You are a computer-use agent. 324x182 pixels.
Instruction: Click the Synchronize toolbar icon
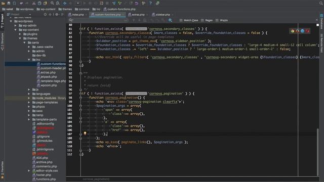tap(14, 3)
